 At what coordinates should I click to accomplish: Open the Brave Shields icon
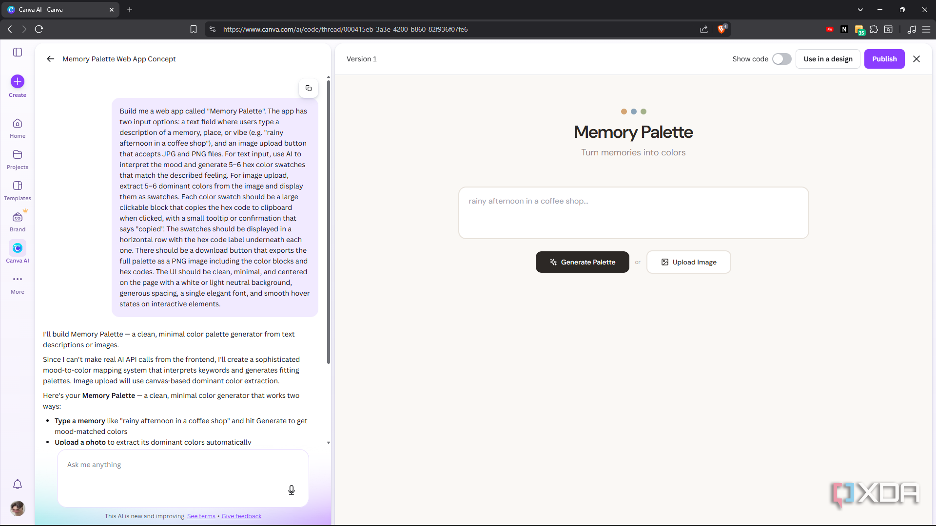pyautogui.click(x=722, y=29)
